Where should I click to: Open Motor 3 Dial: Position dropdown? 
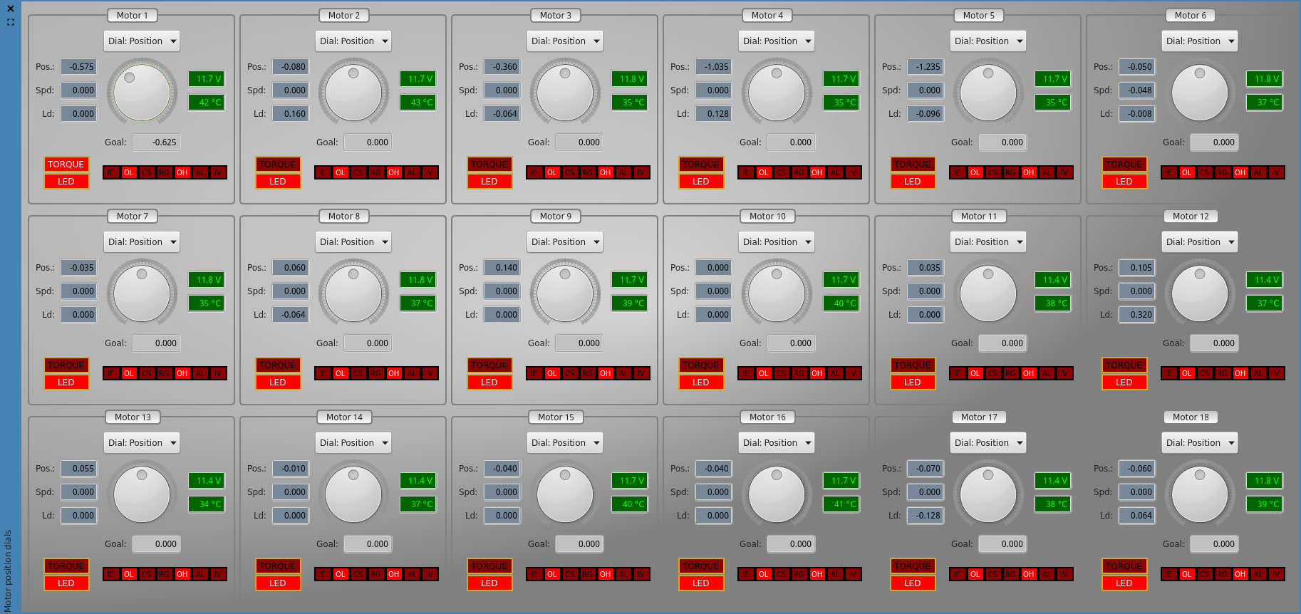(x=565, y=41)
